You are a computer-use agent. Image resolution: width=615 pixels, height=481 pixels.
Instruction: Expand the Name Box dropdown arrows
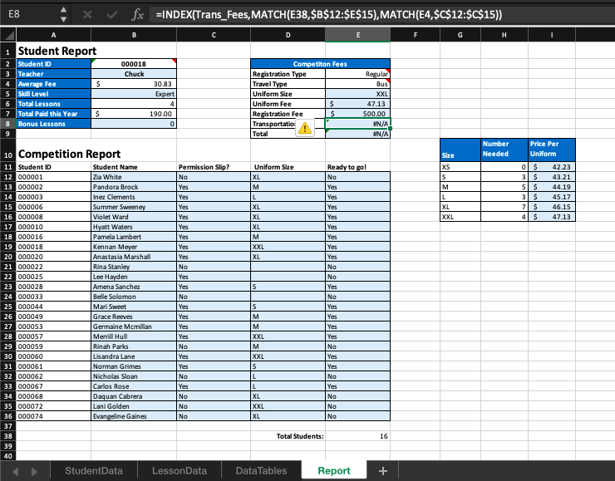[63, 14]
